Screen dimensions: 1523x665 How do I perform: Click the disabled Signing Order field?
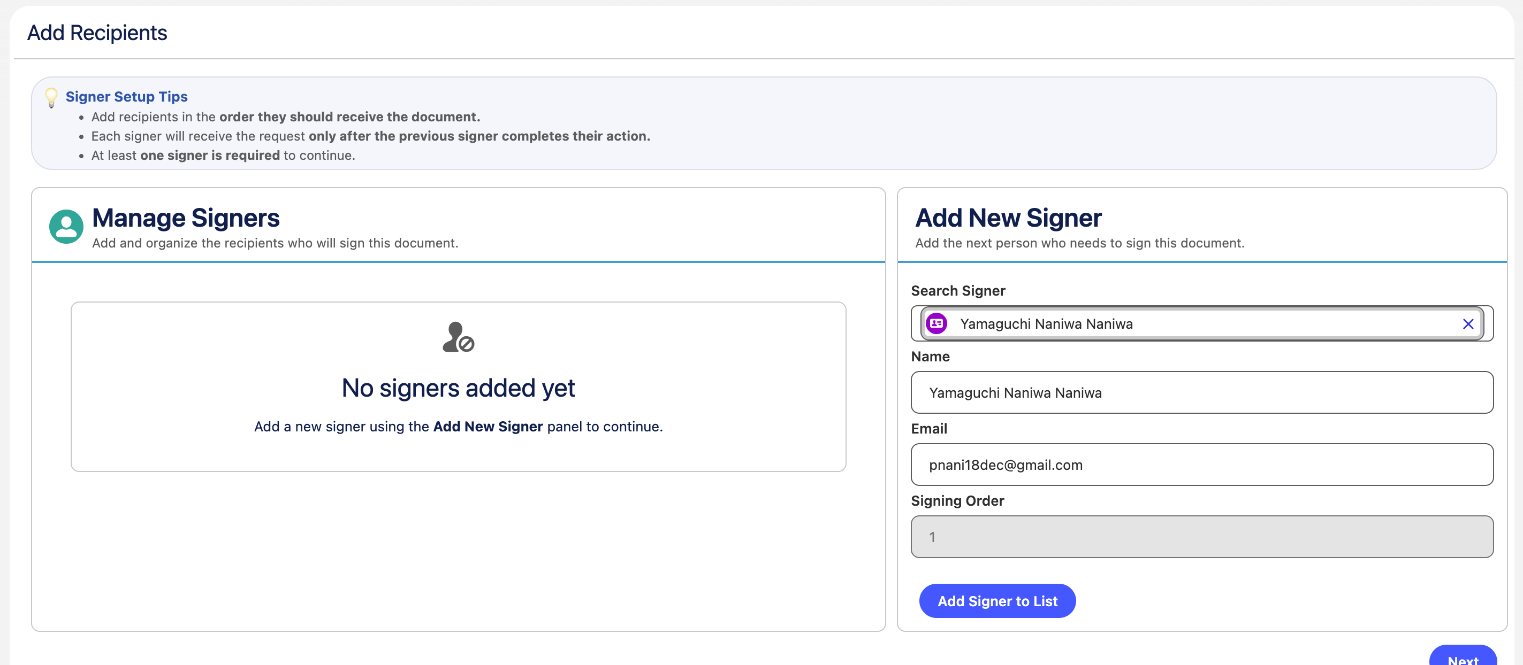[x=1202, y=537]
